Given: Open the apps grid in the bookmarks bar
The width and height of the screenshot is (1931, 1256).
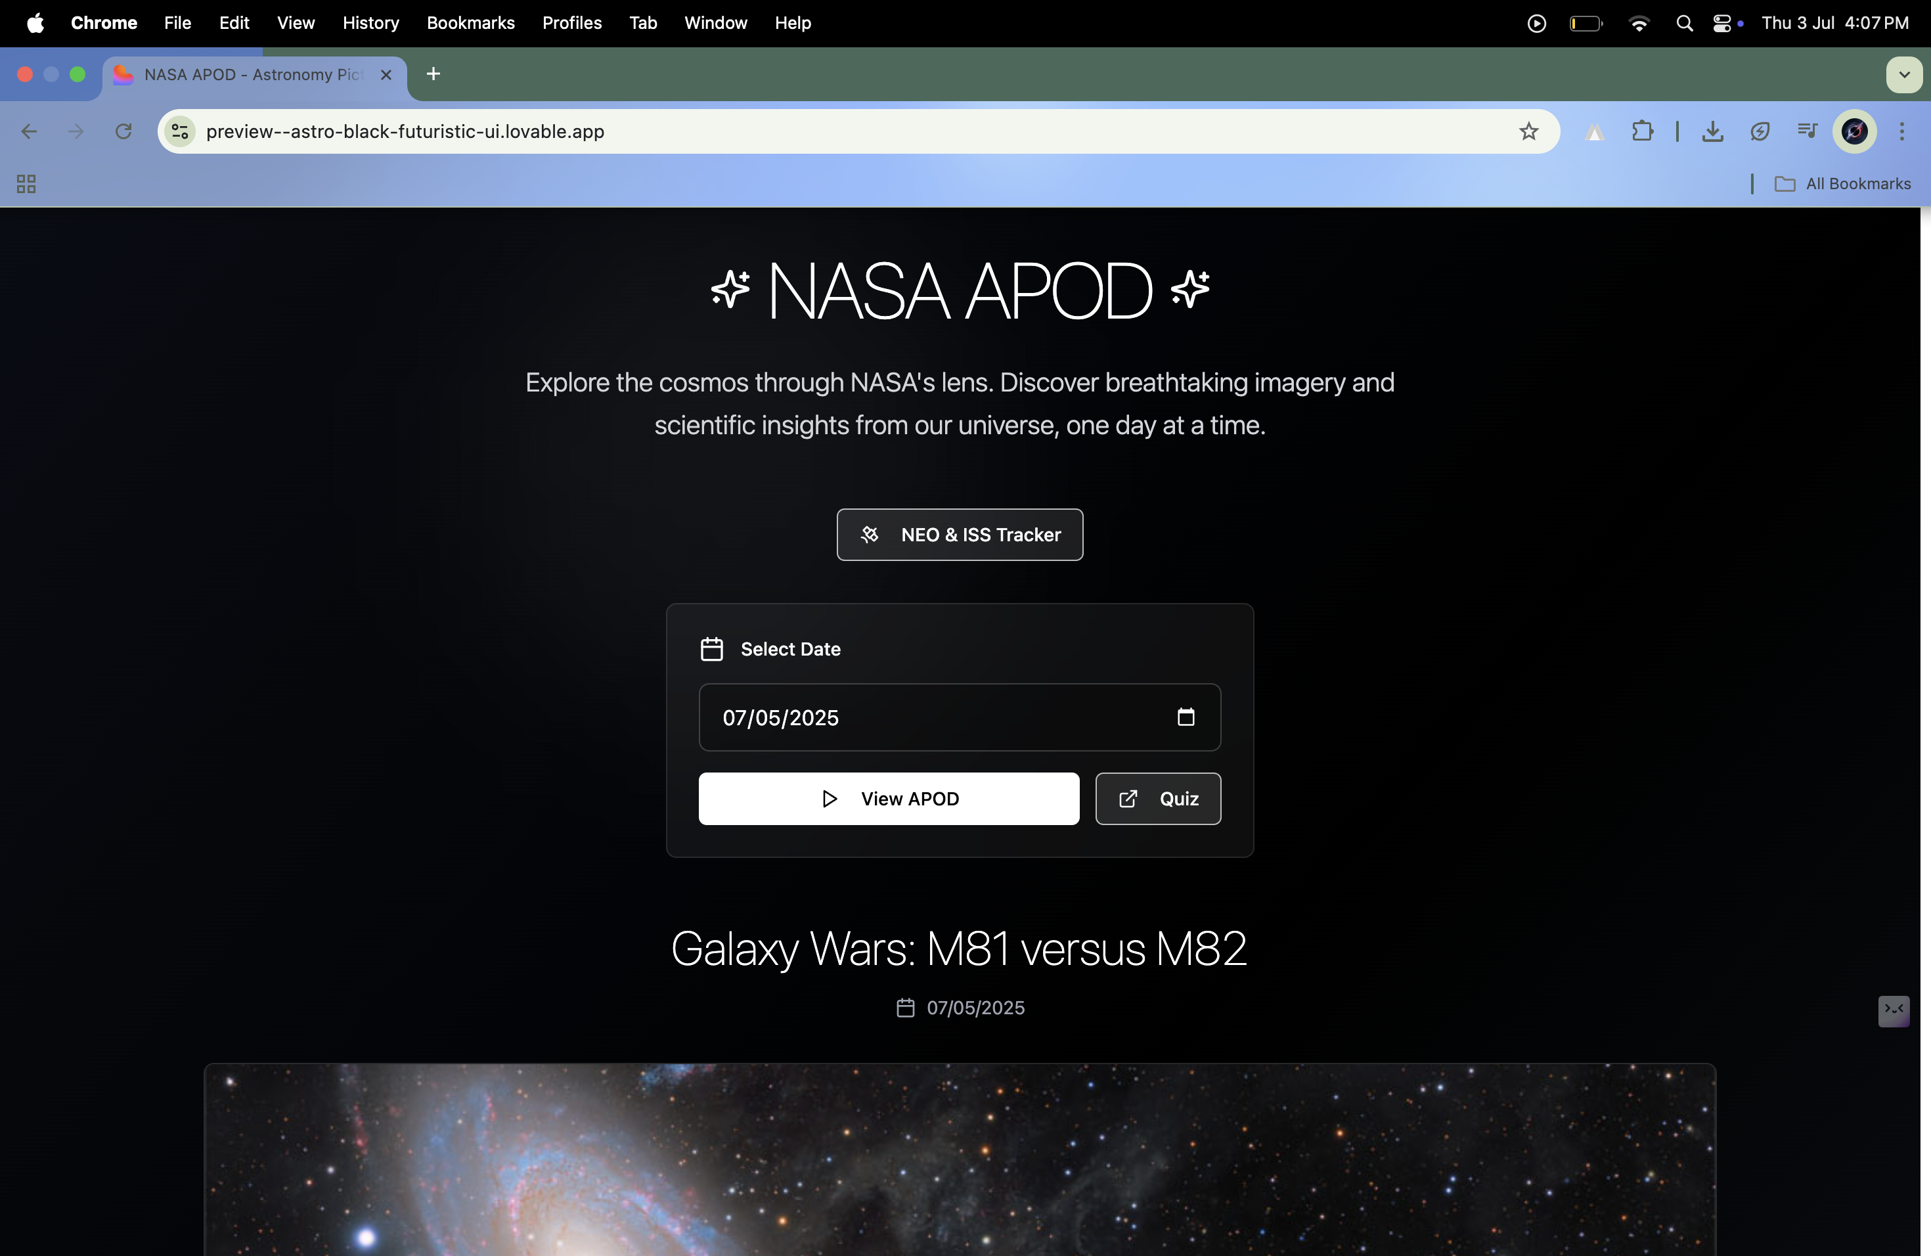Looking at the screenshot, I should (x=26, y=184).
